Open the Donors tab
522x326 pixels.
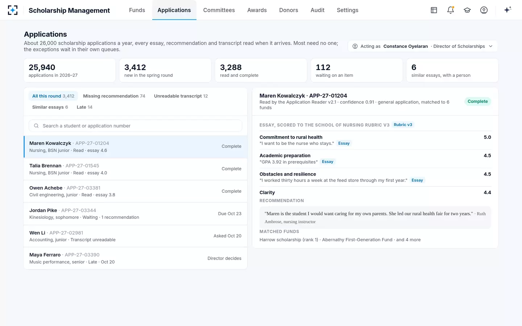click(x=289, y=10)
